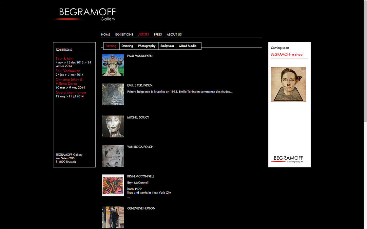Click the e-shop portrait banner image

point(288,84)
